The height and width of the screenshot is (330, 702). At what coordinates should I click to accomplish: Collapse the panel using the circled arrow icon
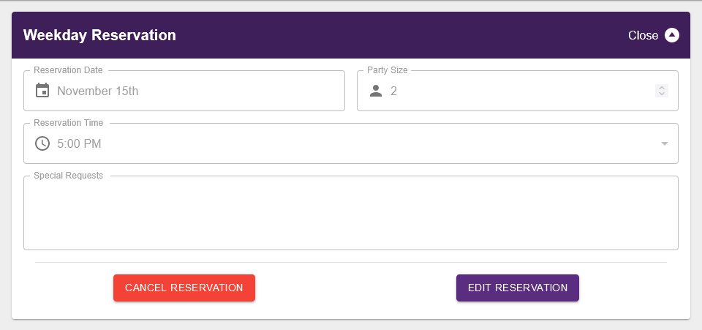(672, 35)
